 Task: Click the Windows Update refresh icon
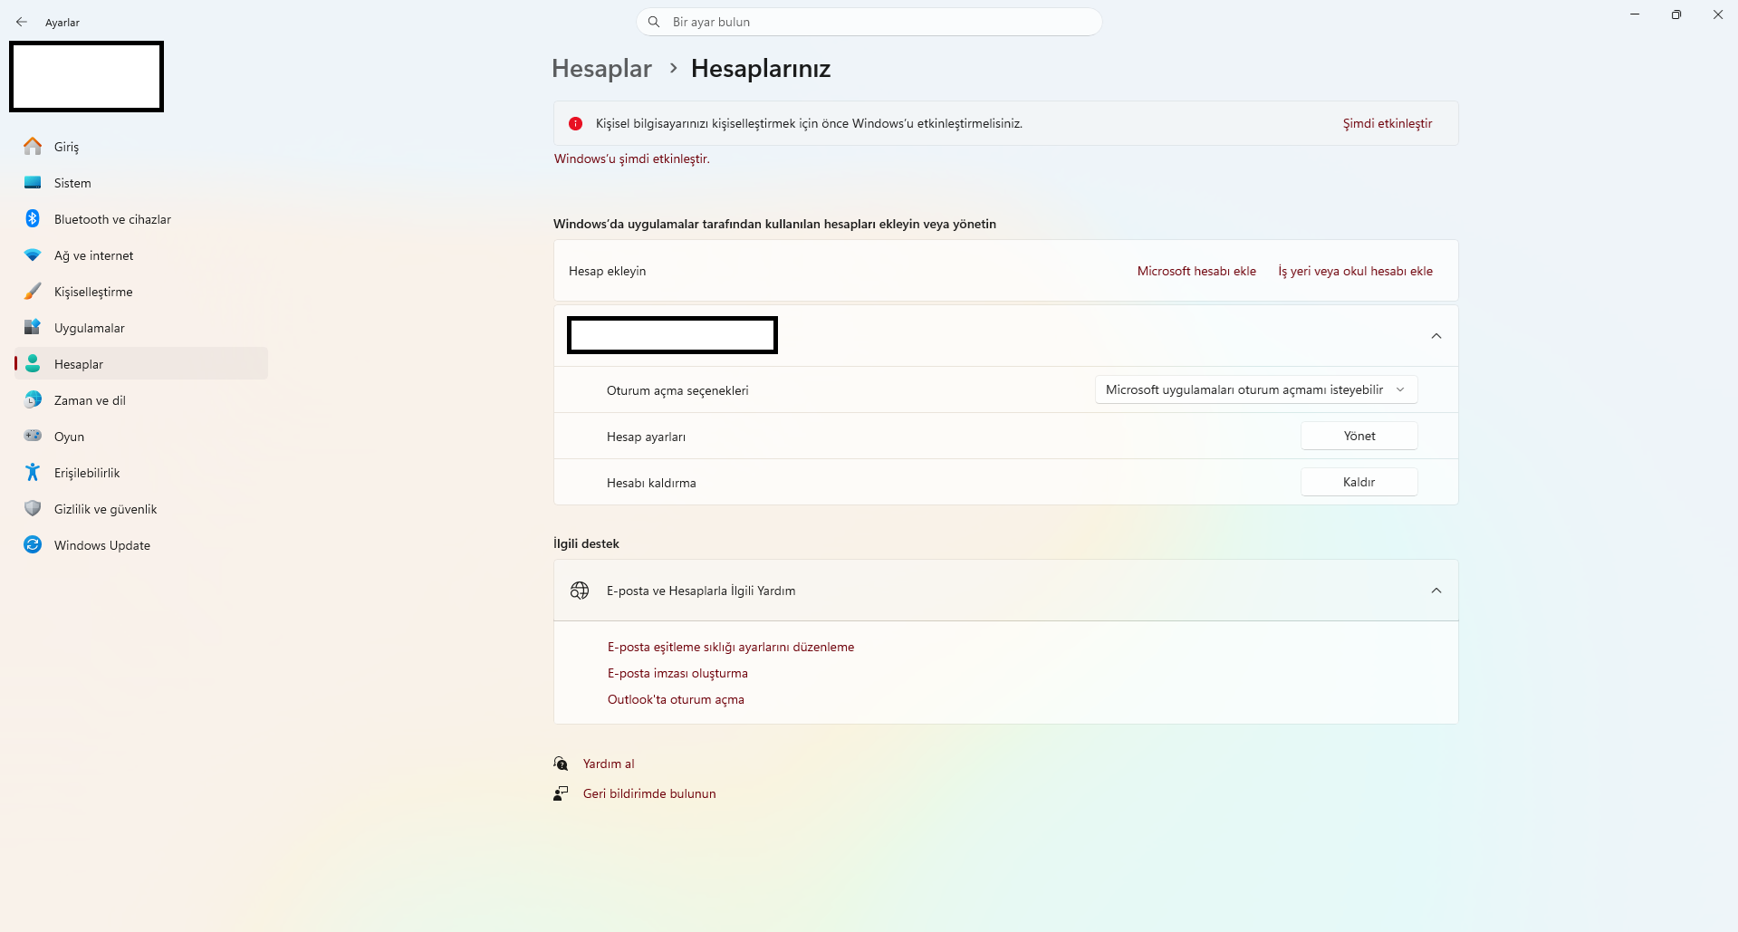click(x=33, y=544)
